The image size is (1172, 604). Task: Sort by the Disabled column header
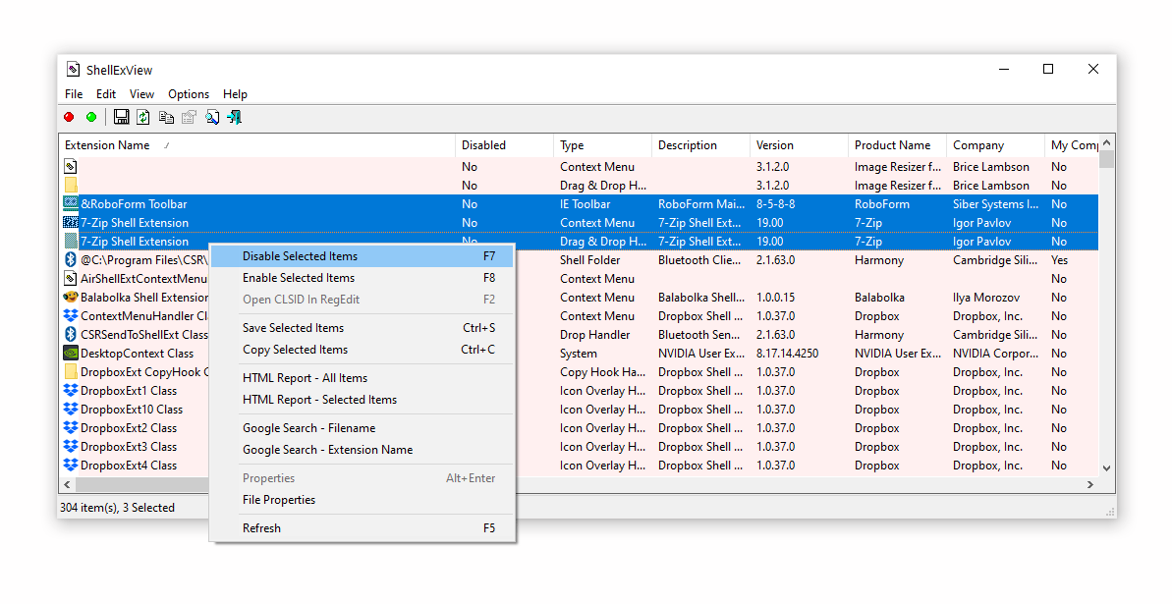coord(505,145)
